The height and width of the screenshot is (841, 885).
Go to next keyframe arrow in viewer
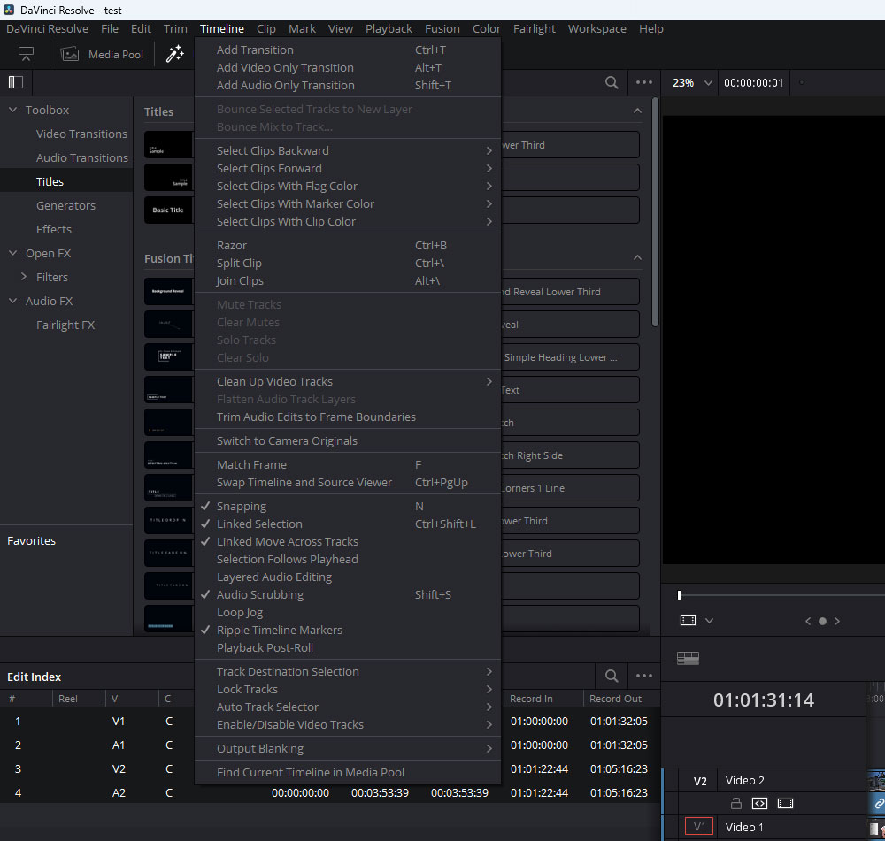837,621
